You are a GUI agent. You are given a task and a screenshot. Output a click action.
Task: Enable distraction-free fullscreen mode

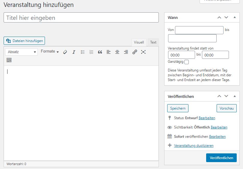[x=143, y=52]
